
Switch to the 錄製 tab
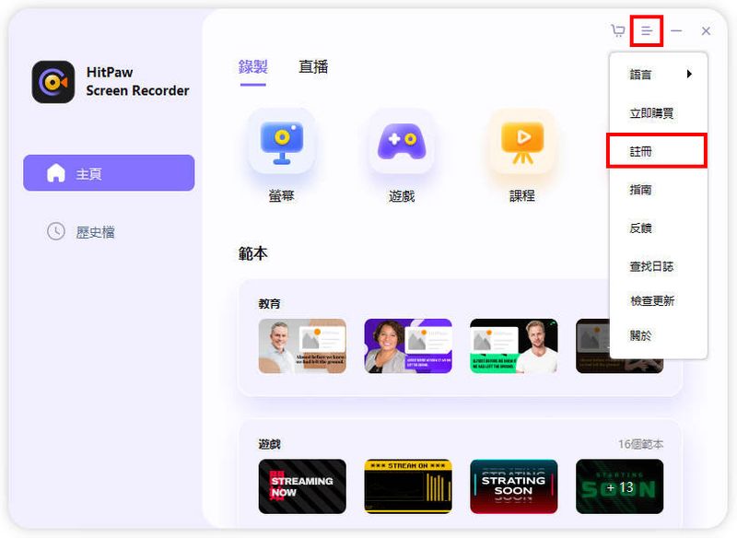click(252, 66)
